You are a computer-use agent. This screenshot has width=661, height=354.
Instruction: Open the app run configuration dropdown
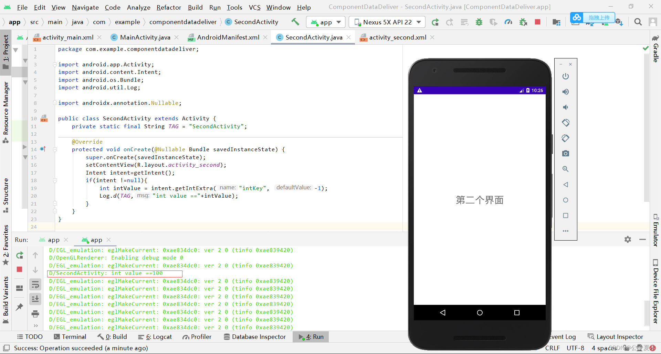[325, 22]
